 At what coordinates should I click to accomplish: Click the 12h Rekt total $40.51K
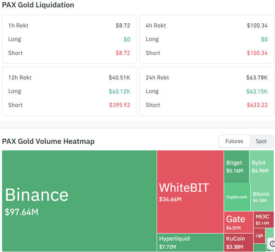tap(120, 77)
